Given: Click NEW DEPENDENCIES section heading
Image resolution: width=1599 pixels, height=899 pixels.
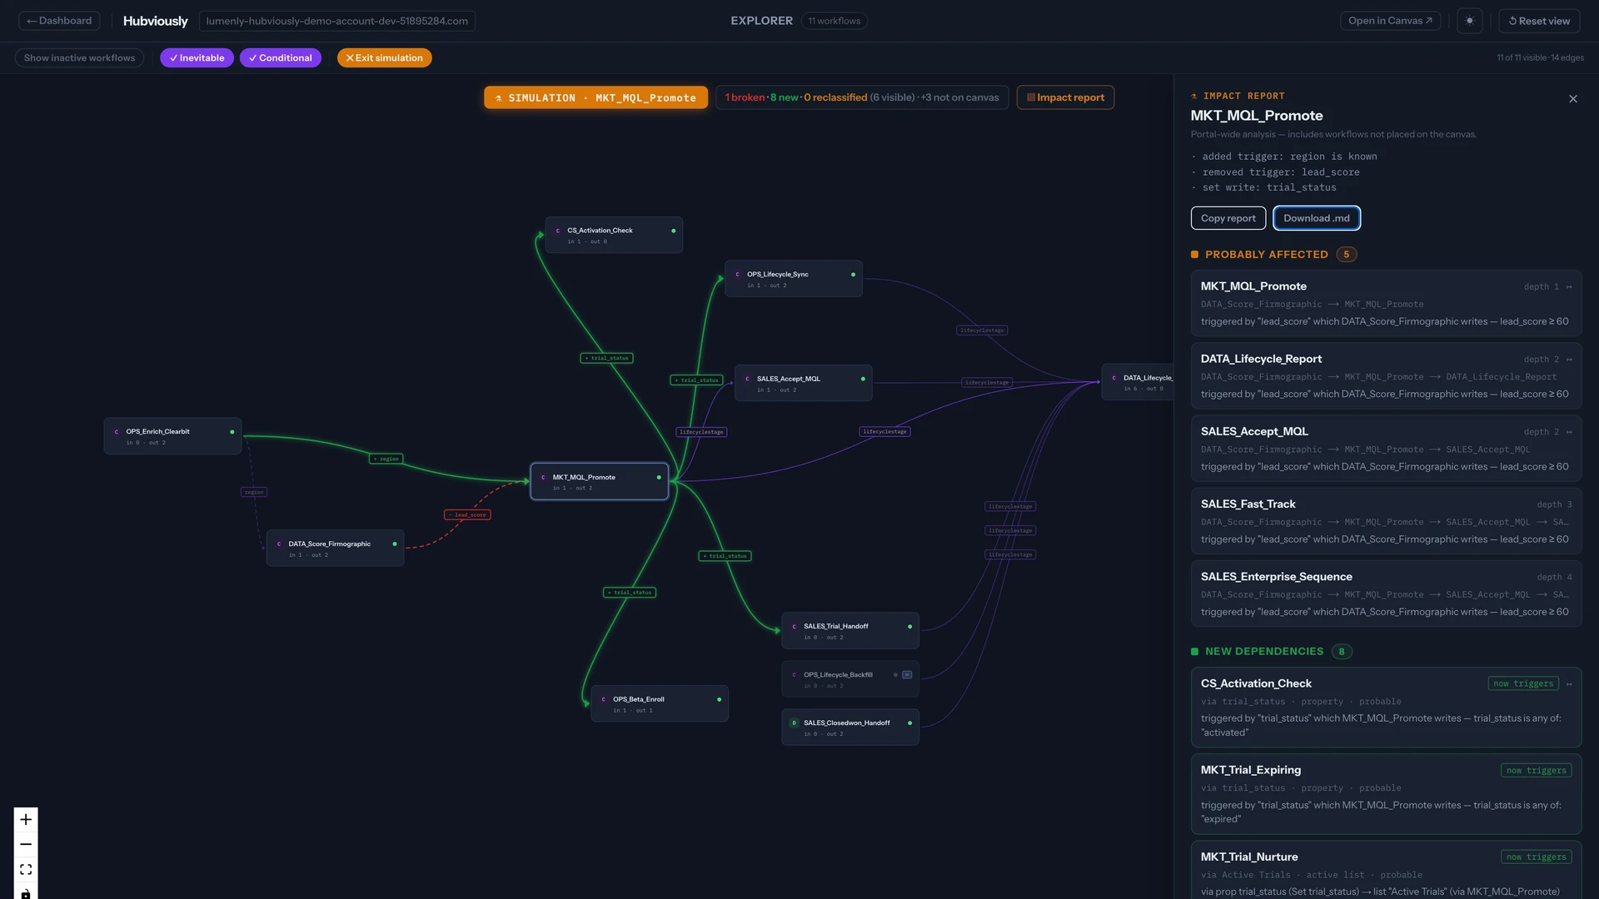Looking at the screenshot, I should [1264, 652].
